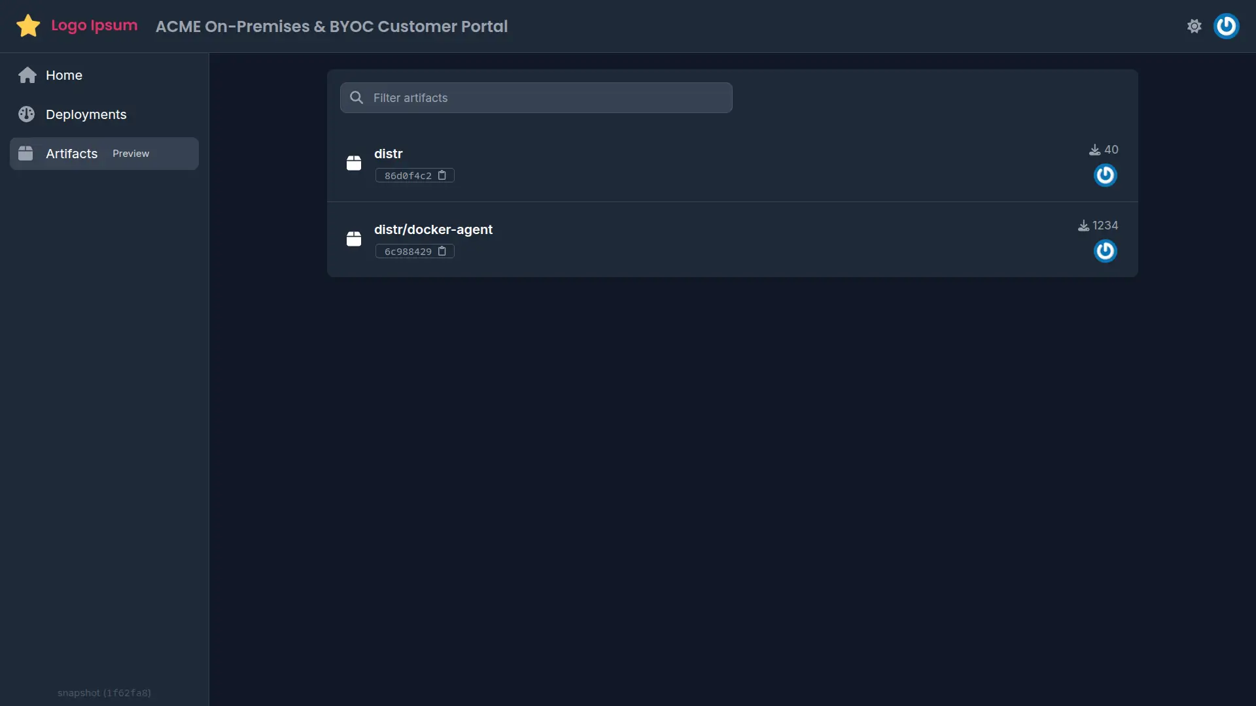
Task: Click the box icon beside distr/docker-agent
Action: click(x=354, y=239)
